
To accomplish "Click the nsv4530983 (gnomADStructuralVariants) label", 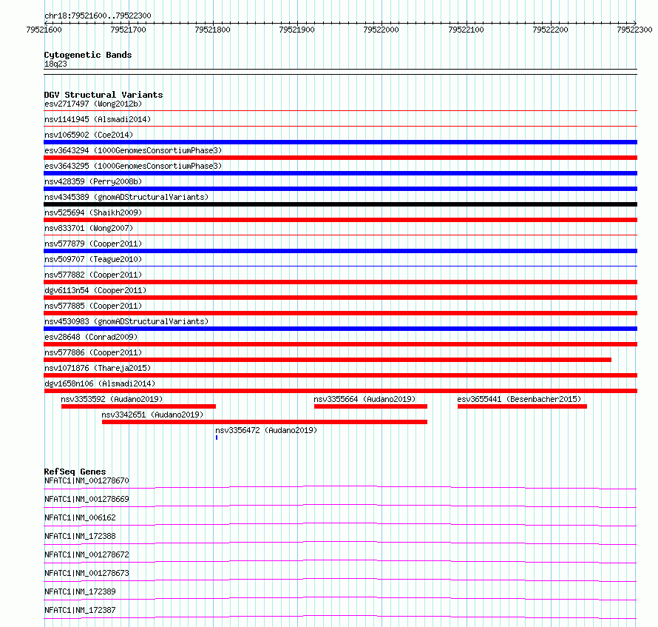I will pyautogui.click(x=126, y=321).
